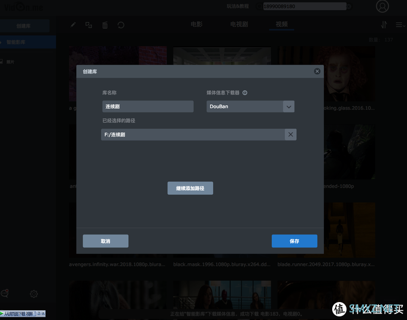Open the avengers.infinity.war.2018 video thumbnail
This screenshot has height=320, width=407.
coord(118,230)
